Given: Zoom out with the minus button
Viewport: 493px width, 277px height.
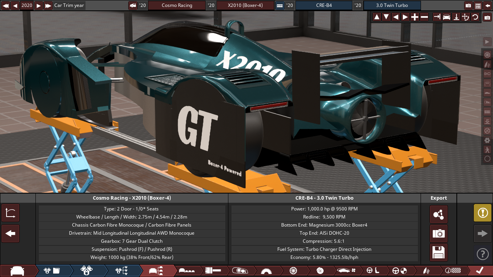Looking at the screenshot, I should coord(424,17).
